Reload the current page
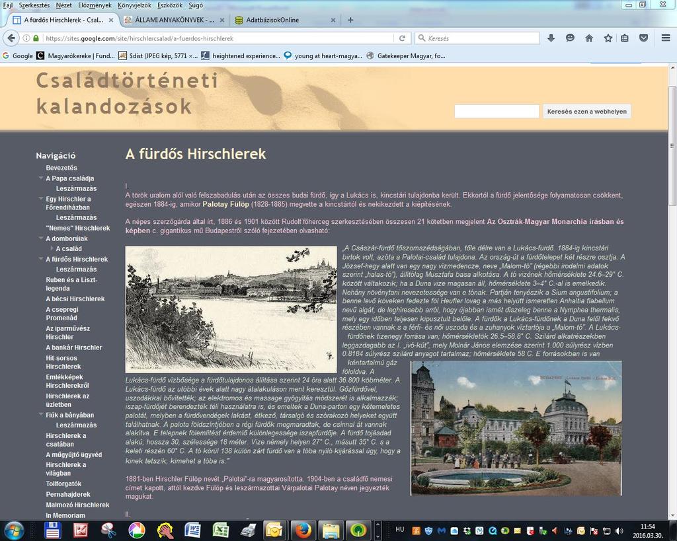This screenshot has width=677, height=541. click(402, 38)
